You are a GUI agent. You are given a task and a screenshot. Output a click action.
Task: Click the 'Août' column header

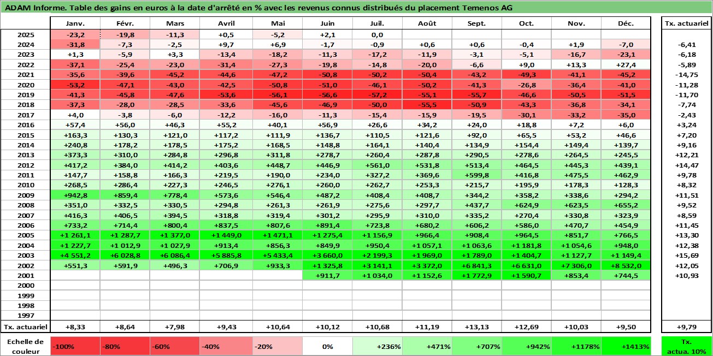(427, 23)
